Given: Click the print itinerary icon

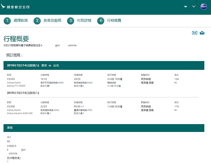Looking at the screenshot, I should point(202,33).
